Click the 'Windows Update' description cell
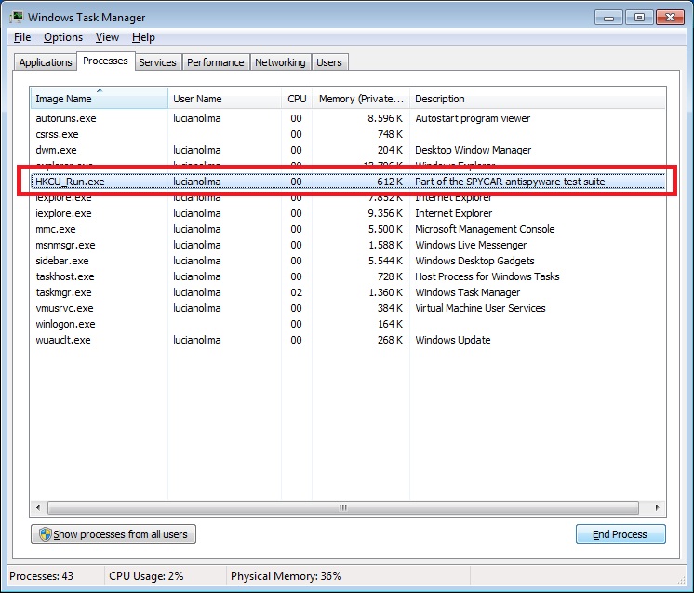 [x=453, y=340]
